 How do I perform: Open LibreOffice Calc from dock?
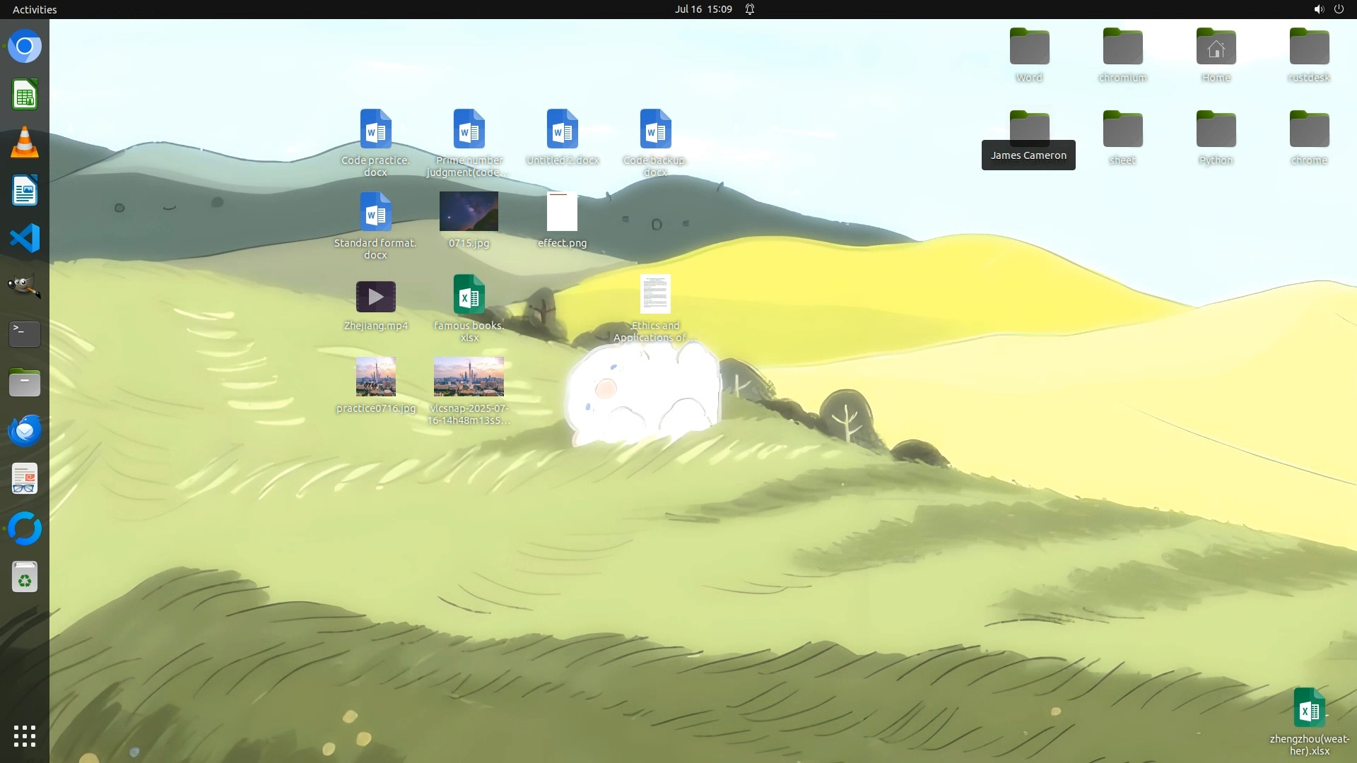pos(25,95)
